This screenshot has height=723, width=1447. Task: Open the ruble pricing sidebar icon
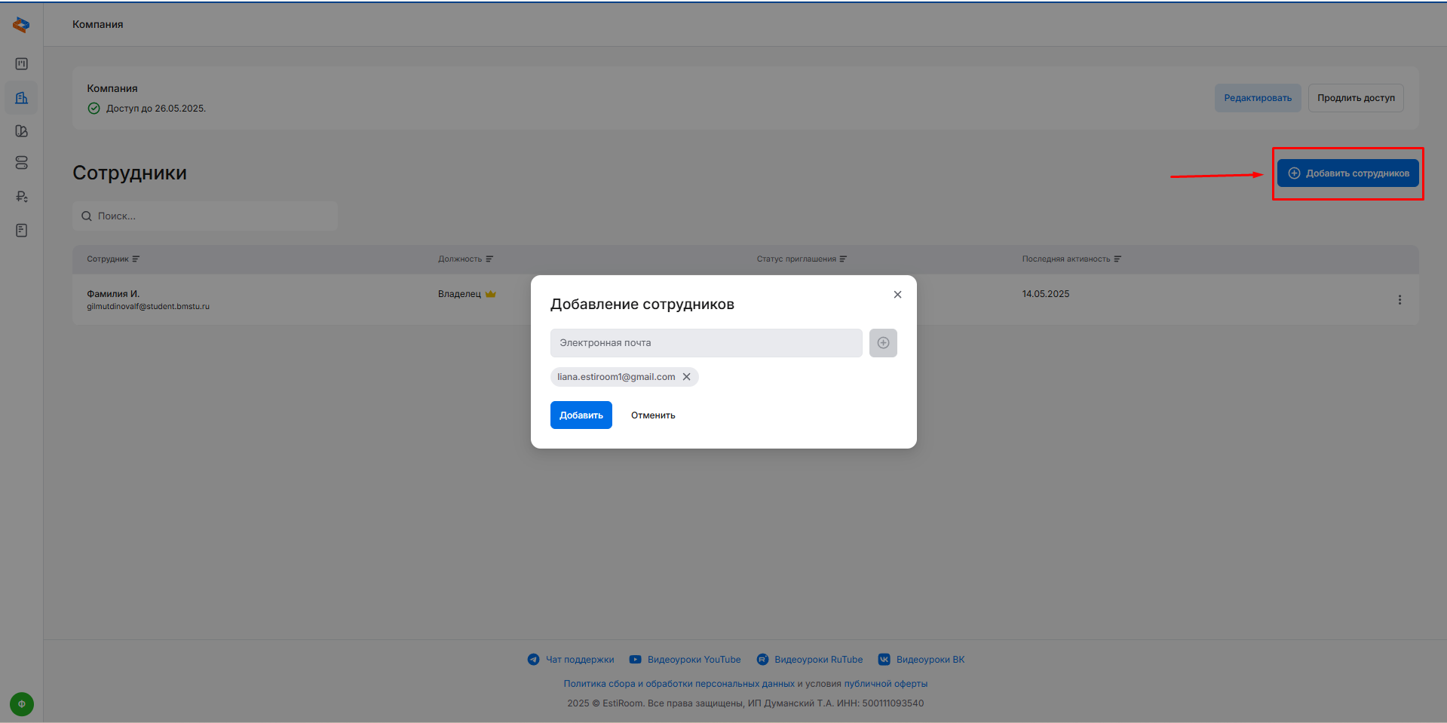coord(21,197)
